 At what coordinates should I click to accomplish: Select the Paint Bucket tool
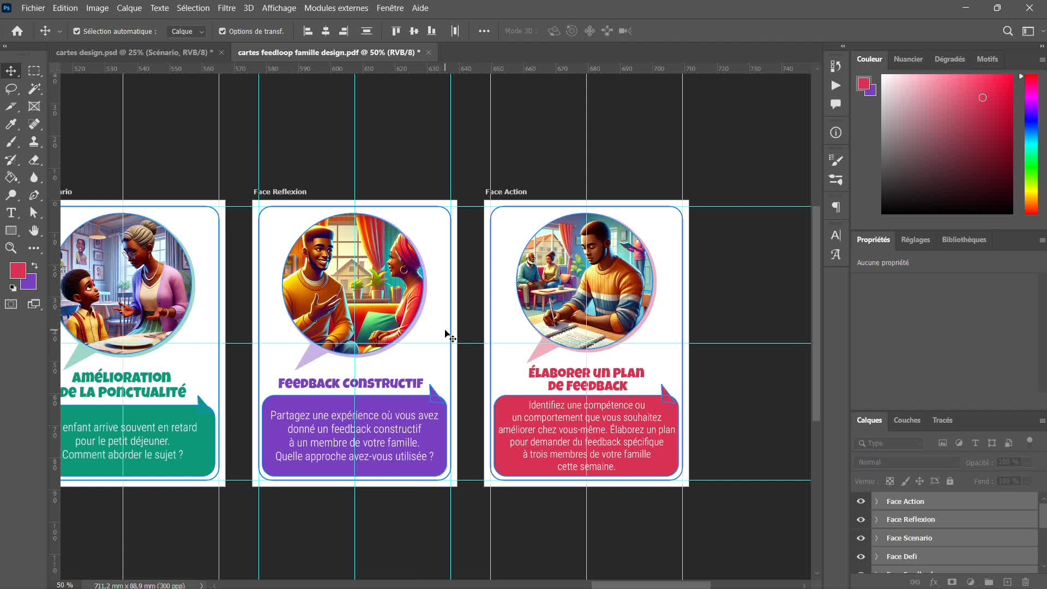click(x=11, y=177)
